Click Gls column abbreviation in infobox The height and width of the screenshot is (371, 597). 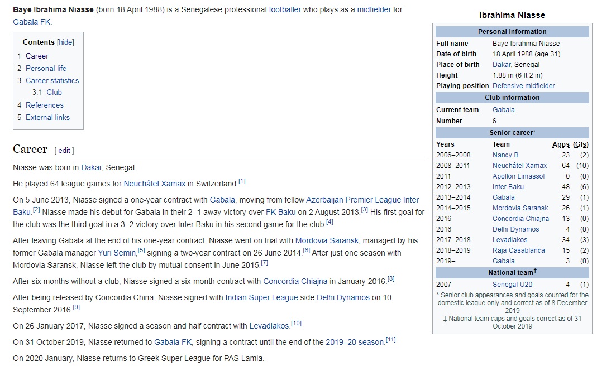[581, 144]
